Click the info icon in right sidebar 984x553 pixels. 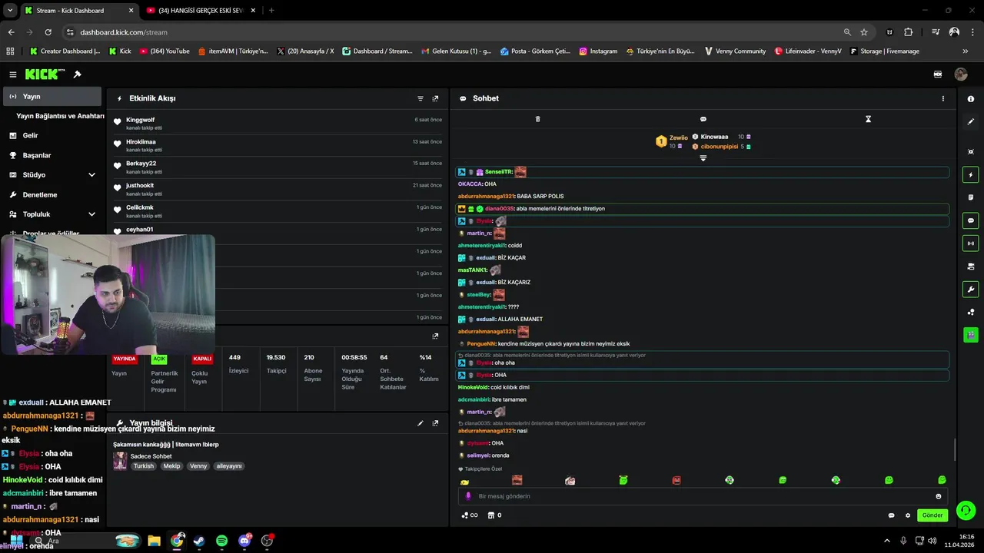[x=971, y=99]
